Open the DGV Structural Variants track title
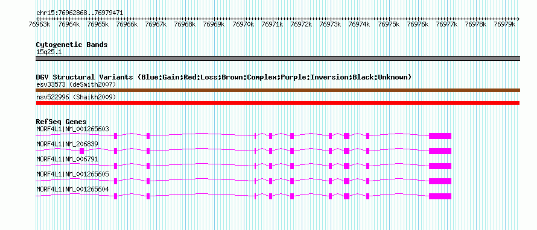The width and height of the screenshot is (537, 230). 223,77
